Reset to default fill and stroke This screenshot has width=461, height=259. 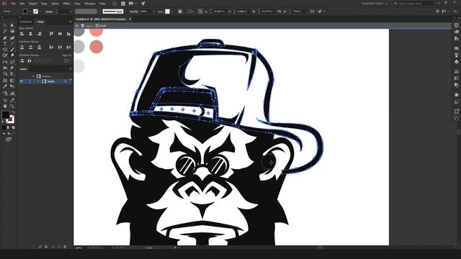point(3,122)
